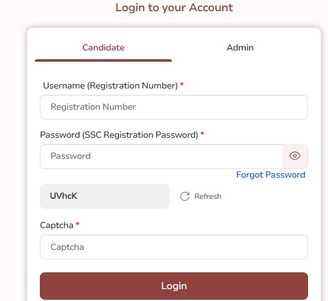
Task: Submit with the Login button
Action: pyautogui.click(x=174, y=286)
